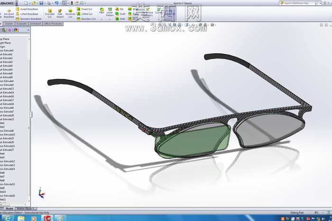This screenshot has width=332, height=221.
Task: Switch to the SolidWorks taskbar button
Action: tap(47, 218)
